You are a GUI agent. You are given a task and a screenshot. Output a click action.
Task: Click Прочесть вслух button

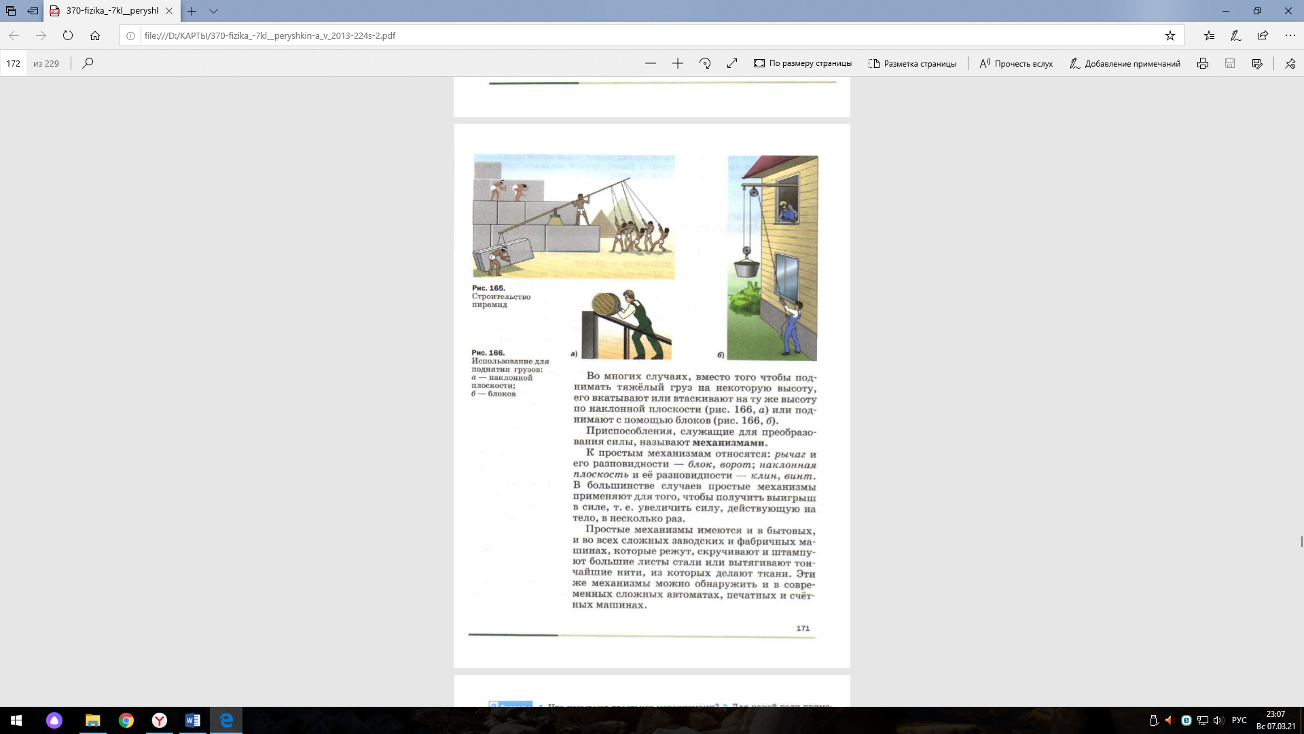coord(1016,63)
